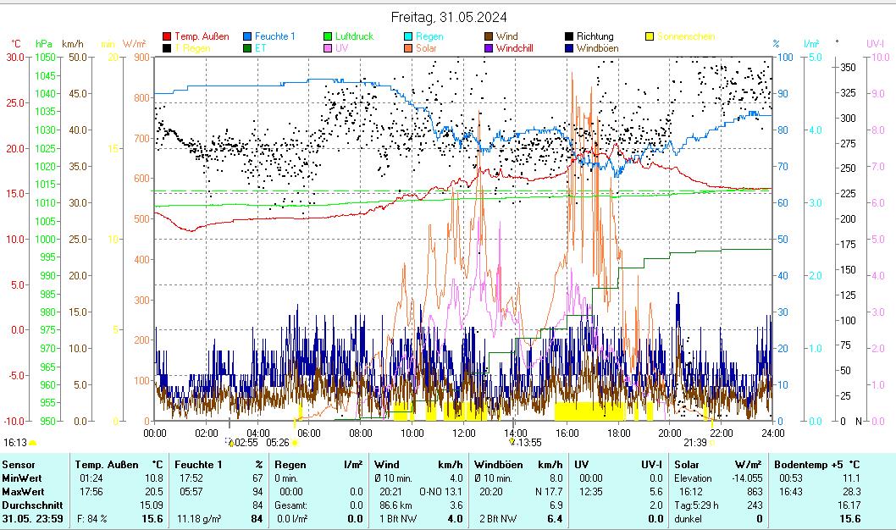Image resolution: width=896 pixels, height=530 pixels.
Task: Click the red Temp. Außen legend swatch
Action: click(x=167, y=36)
